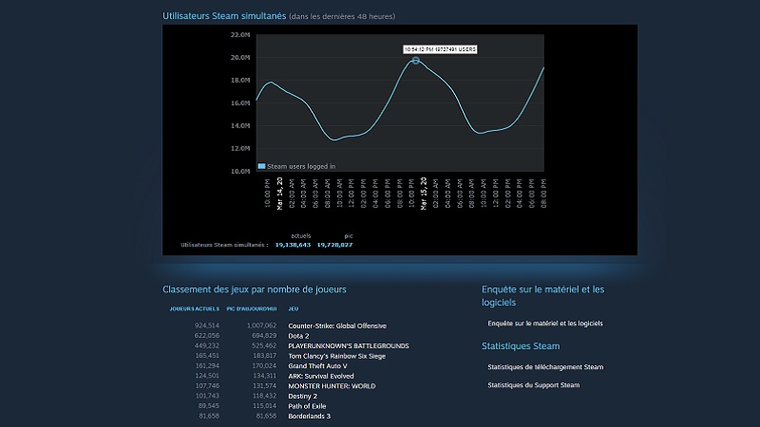760x427 pixels.
Task: Open the Path of Exile link
Action: coord(307,406)
